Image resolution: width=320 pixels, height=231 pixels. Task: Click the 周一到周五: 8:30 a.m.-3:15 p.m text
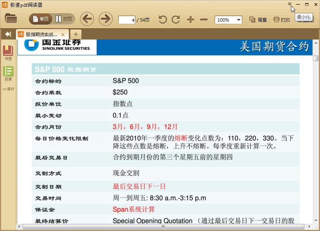(x=159, y=198)
